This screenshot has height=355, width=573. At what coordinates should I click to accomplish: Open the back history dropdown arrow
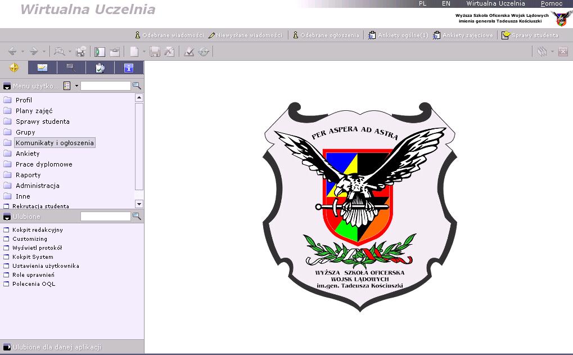(22, 52)
